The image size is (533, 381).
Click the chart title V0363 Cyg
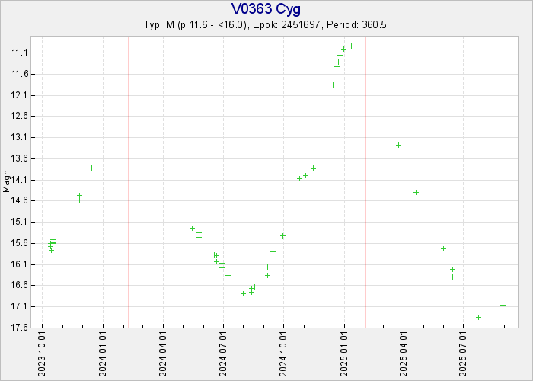click(266, 10)
